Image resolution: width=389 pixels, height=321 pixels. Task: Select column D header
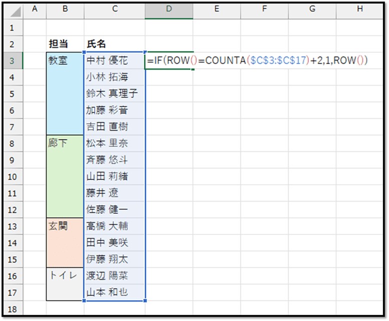click(169, 10)
